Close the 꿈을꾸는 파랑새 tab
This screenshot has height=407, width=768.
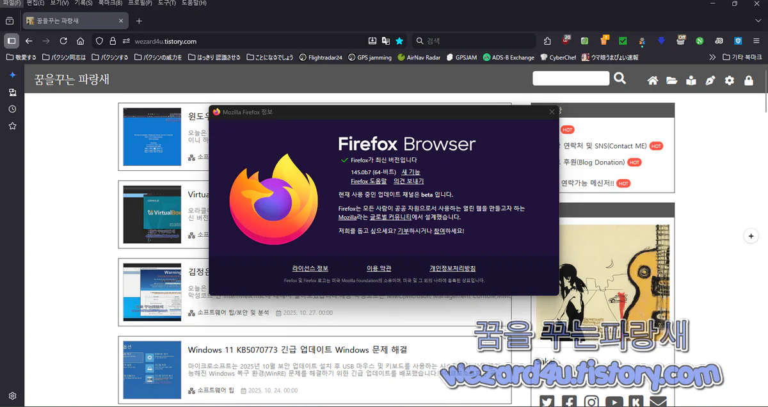click(x=122, y=21)
